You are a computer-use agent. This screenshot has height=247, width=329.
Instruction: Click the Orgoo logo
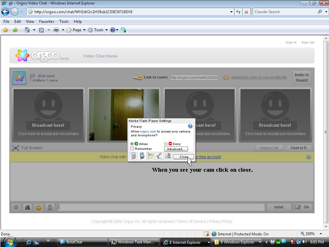(x=37, y=55)
